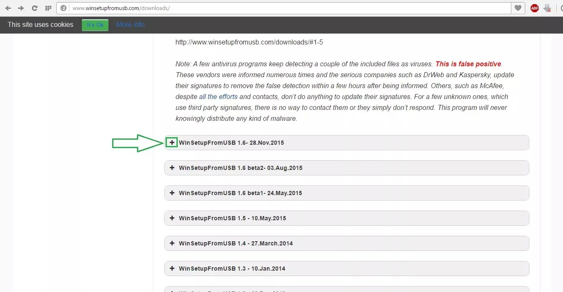Screen dimensions: 563x292
Task: Click the 'This is false positive' red text
Action: [468, 64]
